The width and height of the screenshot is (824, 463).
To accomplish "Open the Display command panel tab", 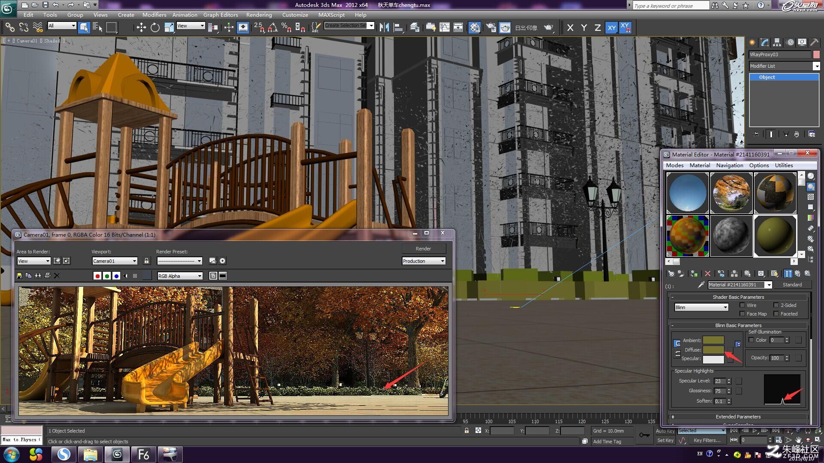I will click(802, 42).
